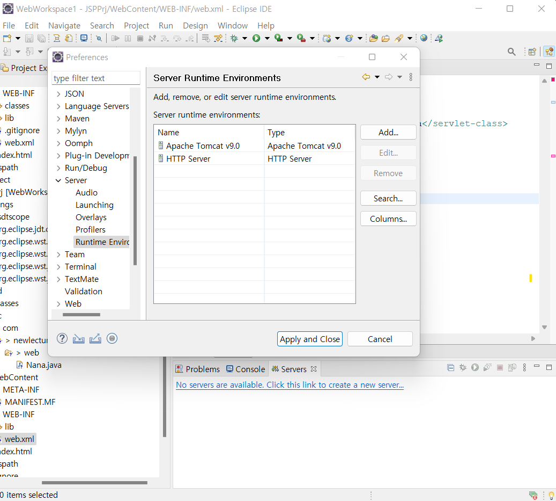Click Cancel in Preferences dialog
556x501 pixels.
(x=380, y=339)
